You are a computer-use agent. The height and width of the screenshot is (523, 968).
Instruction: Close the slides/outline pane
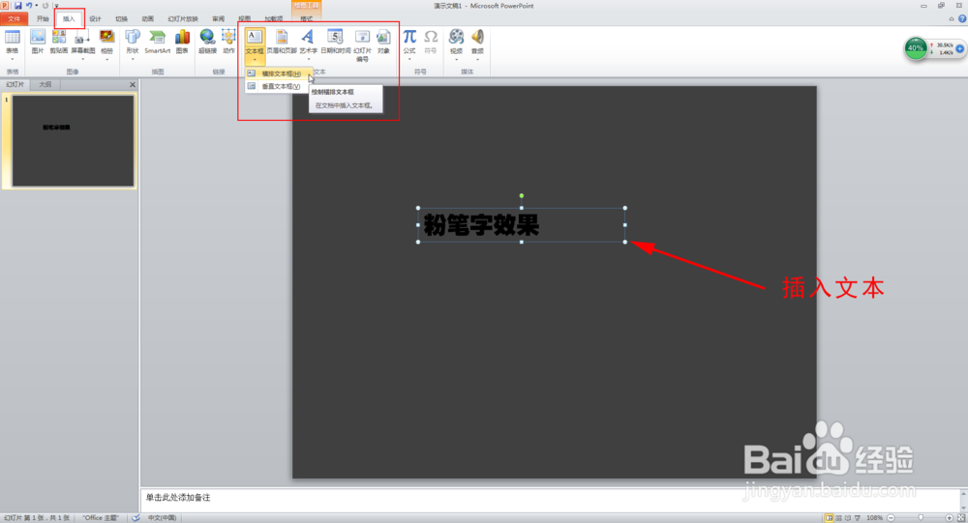click(132, 84)
